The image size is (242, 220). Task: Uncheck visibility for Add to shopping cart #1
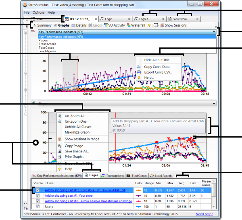[38, 195]
